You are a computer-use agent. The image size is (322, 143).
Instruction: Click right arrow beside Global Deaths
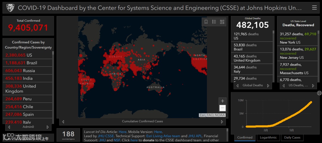coord(268,86)
